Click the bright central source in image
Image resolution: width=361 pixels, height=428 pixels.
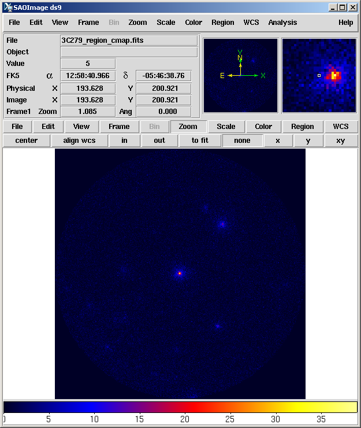coord(180,273)
